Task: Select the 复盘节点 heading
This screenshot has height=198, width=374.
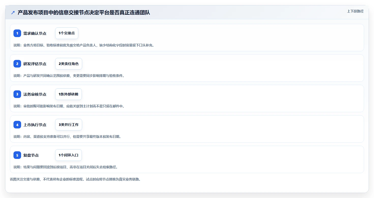Action: coord(31,155)
